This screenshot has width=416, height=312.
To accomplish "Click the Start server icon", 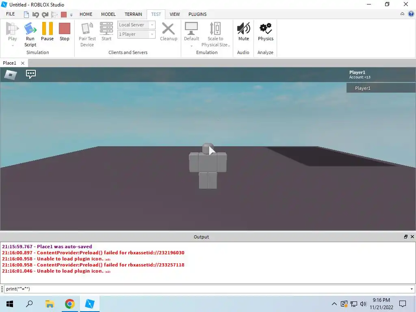I will click(106, 29).
